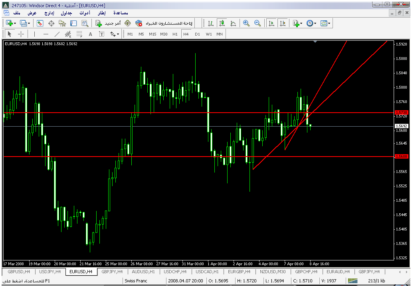
Task: Switch chart to MN monthly timeframe
Action: [220, 34]
